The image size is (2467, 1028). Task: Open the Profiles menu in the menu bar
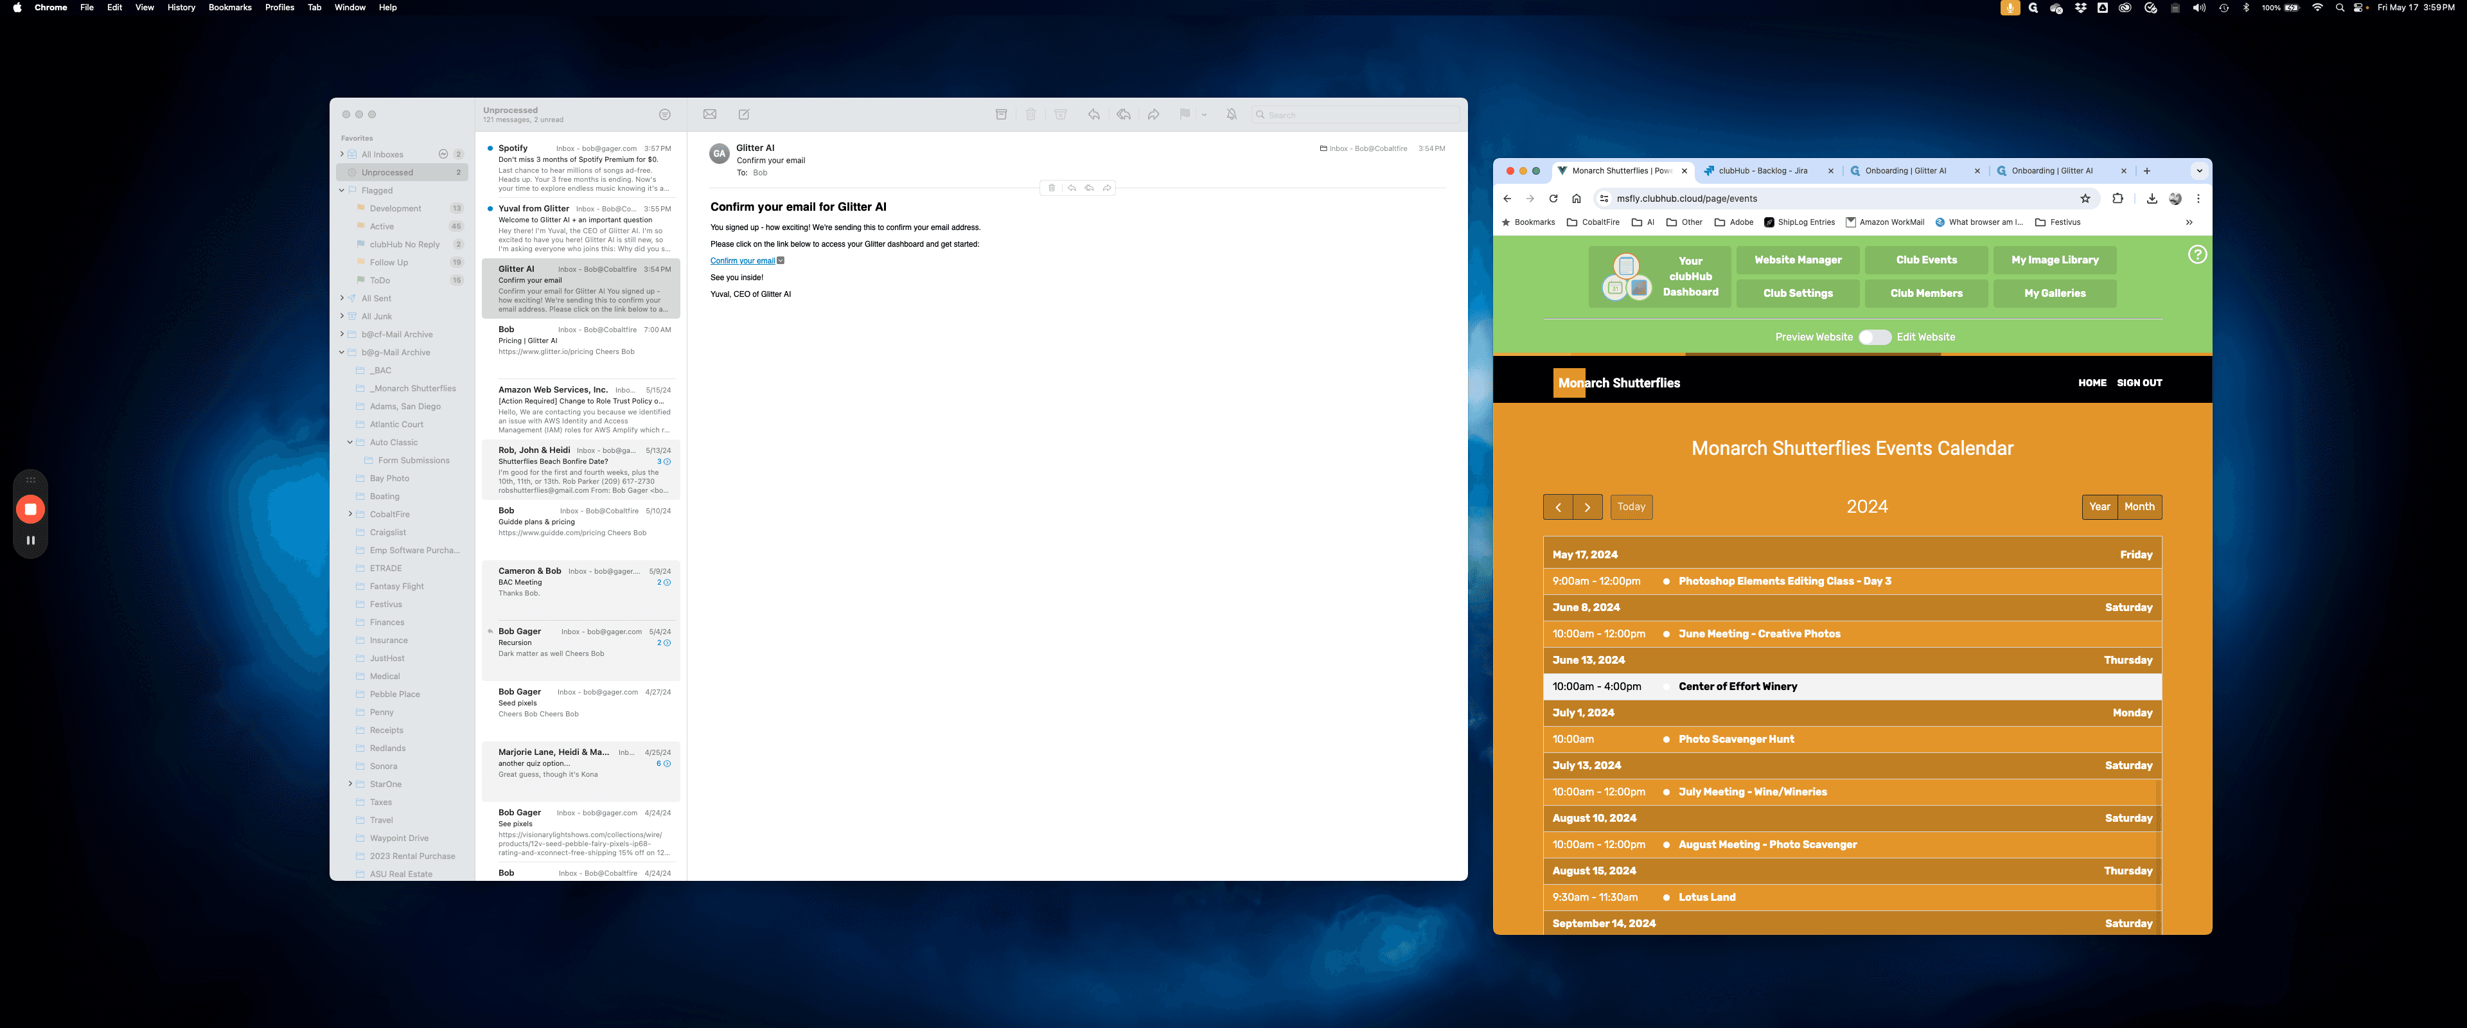(279, 8)
